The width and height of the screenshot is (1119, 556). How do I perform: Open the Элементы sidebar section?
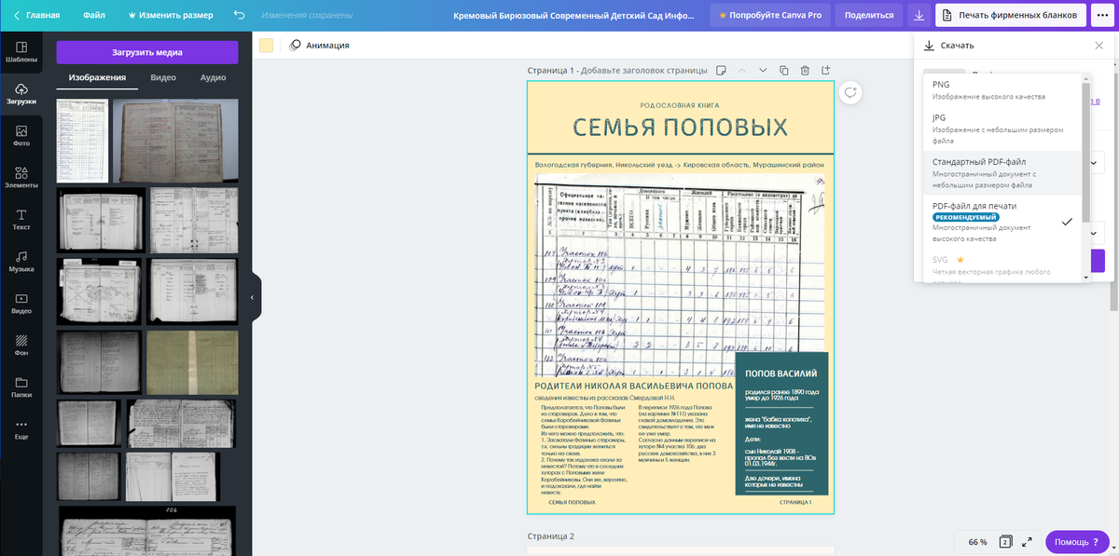tap(21, 177)
